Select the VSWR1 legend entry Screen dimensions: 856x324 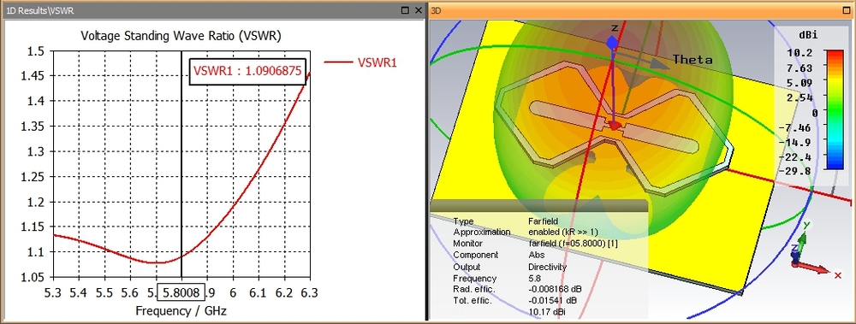coord(360,62)
